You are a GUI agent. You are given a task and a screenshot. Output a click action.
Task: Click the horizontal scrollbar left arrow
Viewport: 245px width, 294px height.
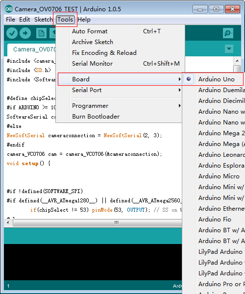click(x=8, y=223)
